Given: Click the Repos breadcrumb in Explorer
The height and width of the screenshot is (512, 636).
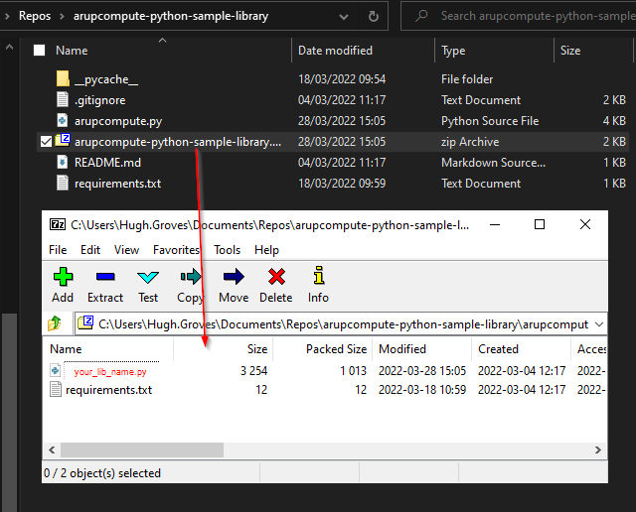Looking at the screenshot, I should [35, 16].
